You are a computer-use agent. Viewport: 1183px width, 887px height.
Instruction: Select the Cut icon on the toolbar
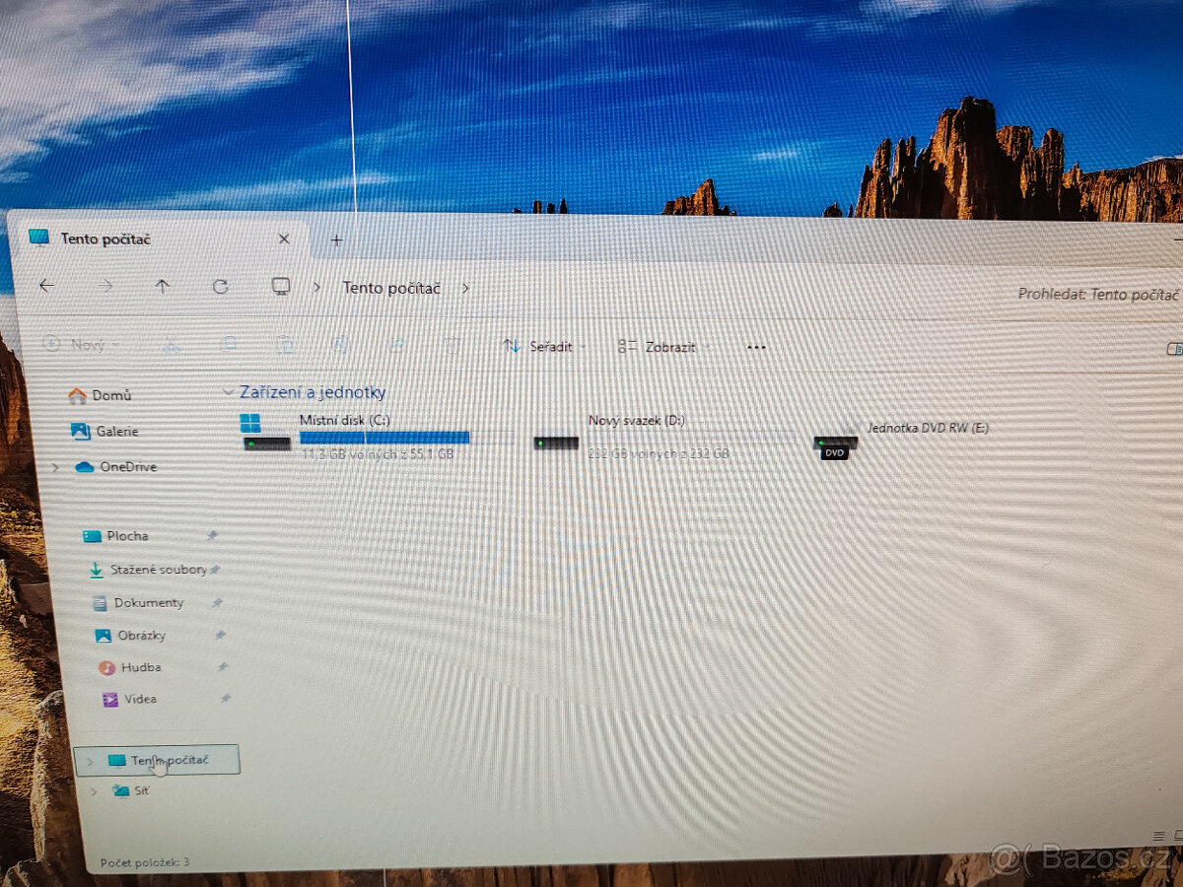[x=173, y=346]
